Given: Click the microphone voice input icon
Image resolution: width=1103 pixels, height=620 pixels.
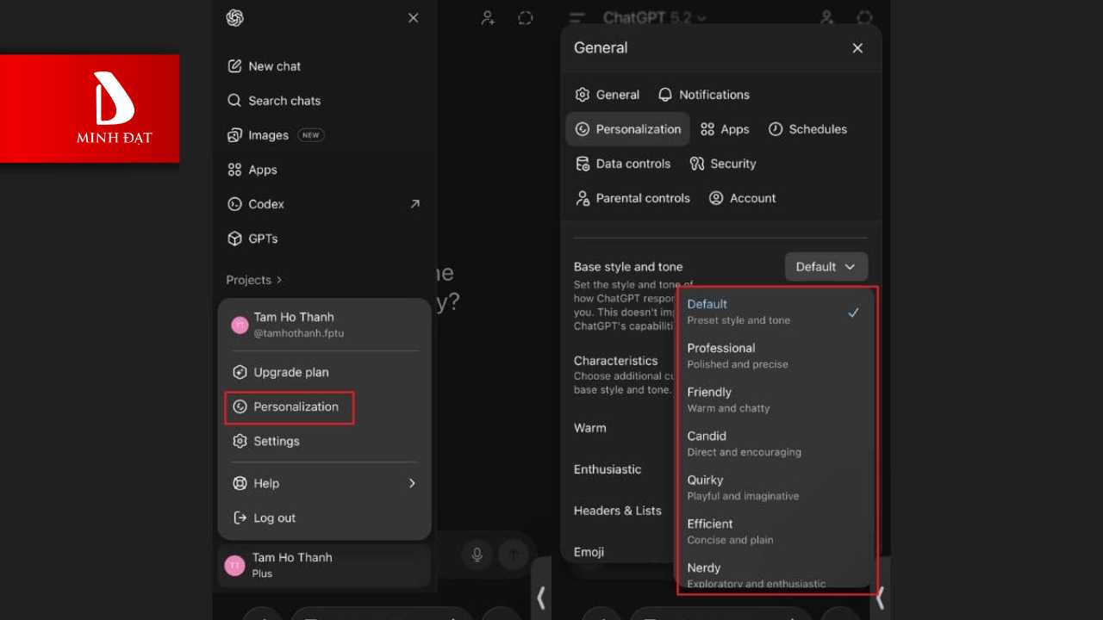Looking at the screenshot, I should (x=477, y=555).
